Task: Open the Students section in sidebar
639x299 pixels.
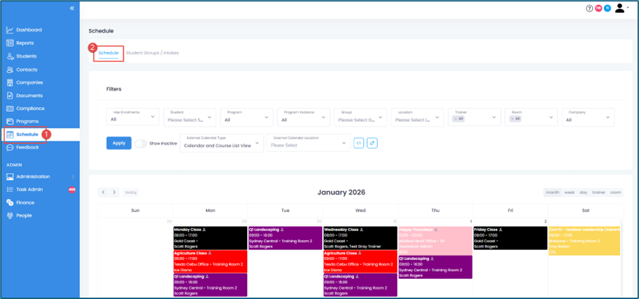Action: coord(26,56)
